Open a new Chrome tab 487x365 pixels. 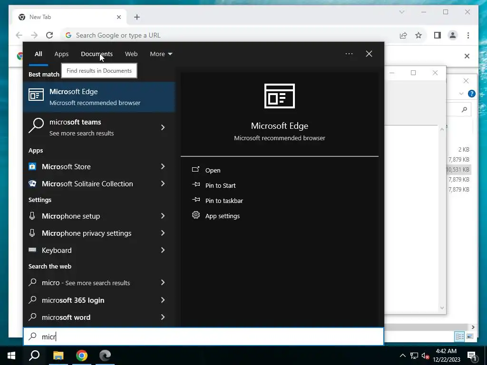(137, 17)
